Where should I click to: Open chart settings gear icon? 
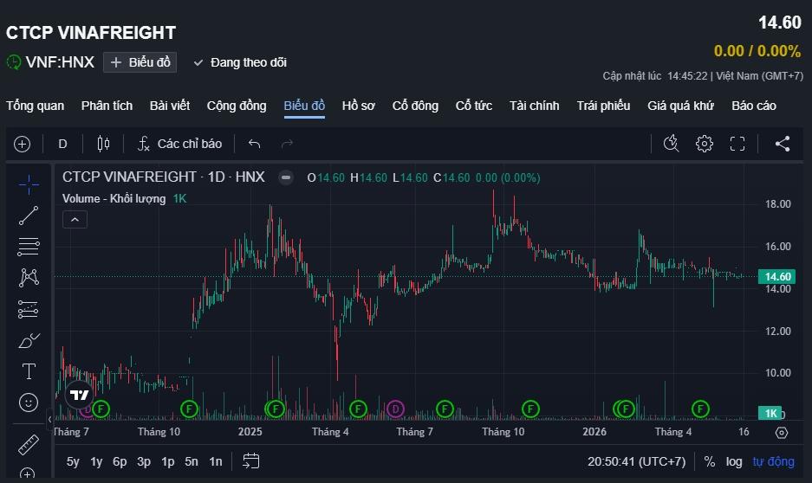[x=705, y=143]
